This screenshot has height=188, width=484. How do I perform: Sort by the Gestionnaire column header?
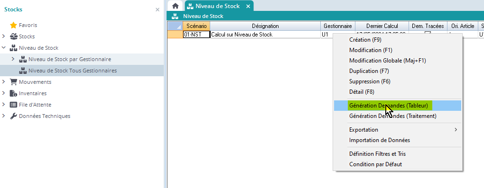338,26
